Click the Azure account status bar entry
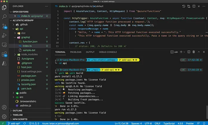 (x=60, y=123)
